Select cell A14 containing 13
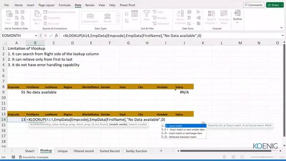 point(17,119)
